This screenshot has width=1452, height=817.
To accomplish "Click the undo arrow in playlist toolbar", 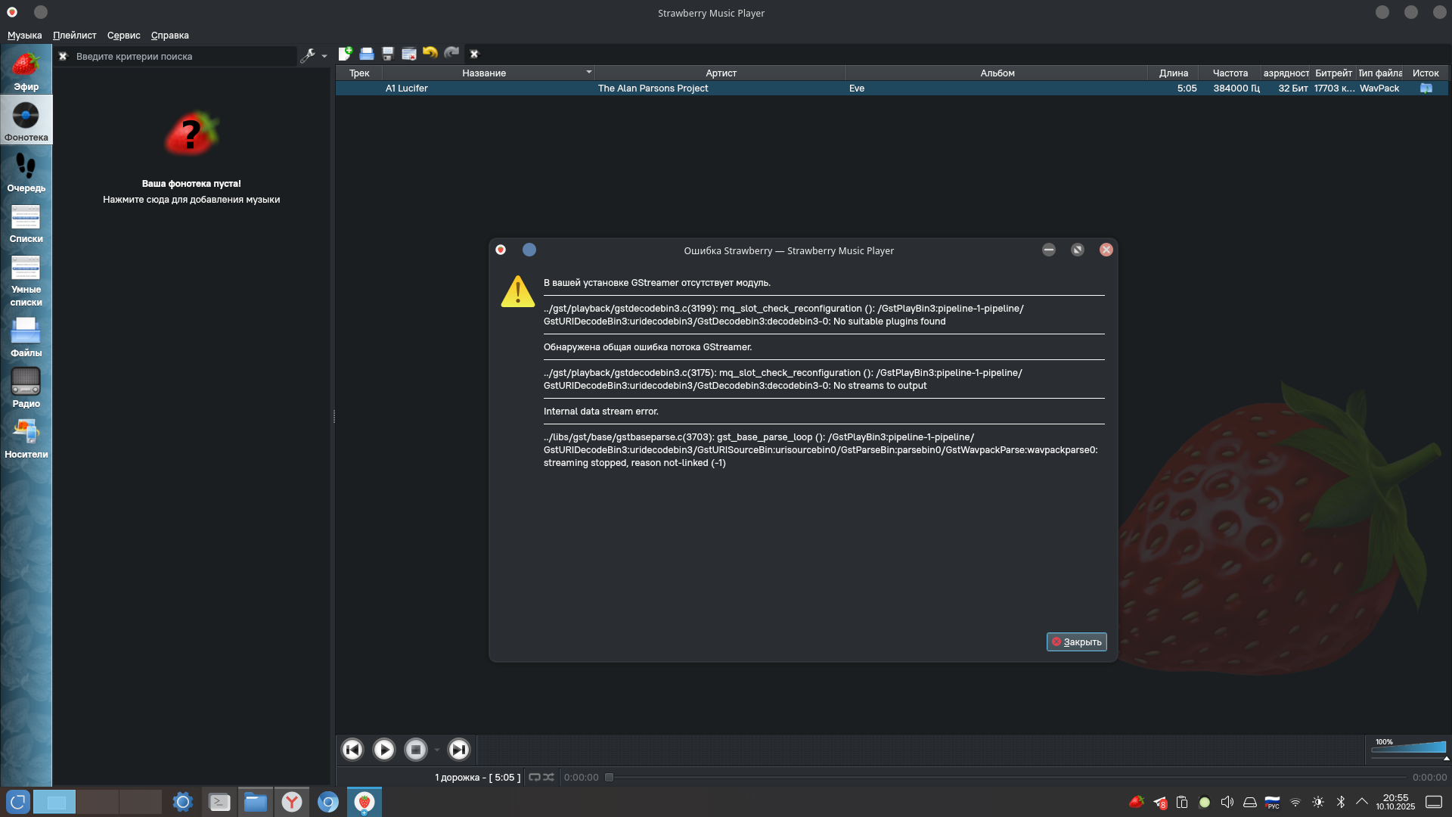I will tap(430, 53).
